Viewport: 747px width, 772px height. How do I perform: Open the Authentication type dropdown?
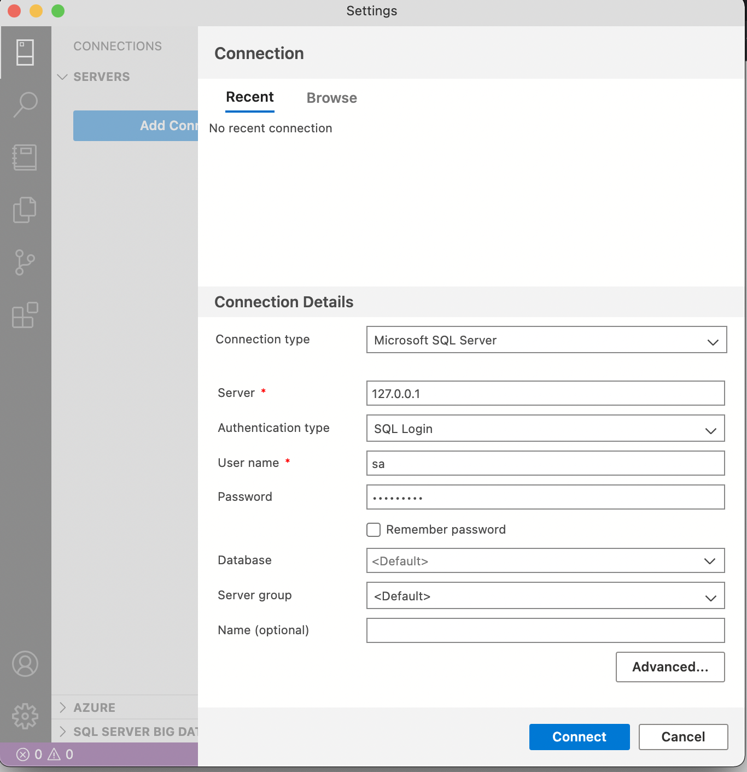pyautogui.click(x=546, y=428)
